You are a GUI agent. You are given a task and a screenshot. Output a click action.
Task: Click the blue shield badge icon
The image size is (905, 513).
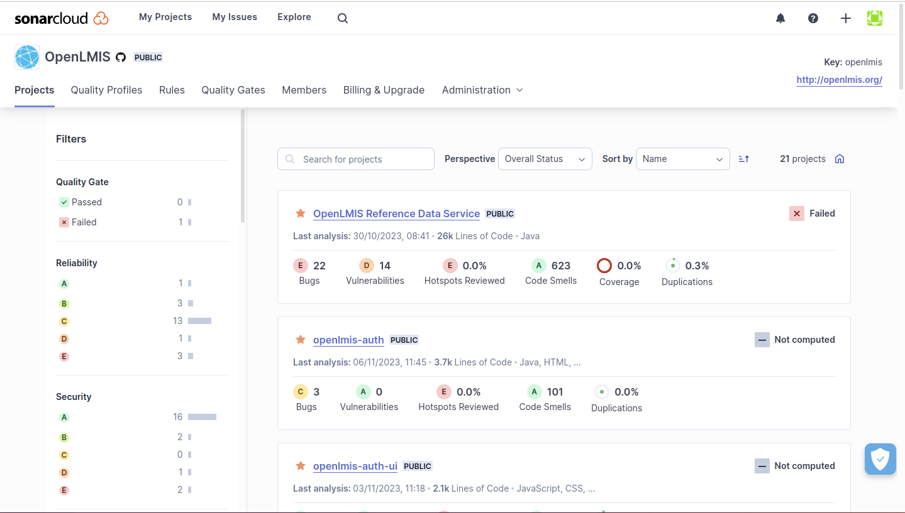880,459
